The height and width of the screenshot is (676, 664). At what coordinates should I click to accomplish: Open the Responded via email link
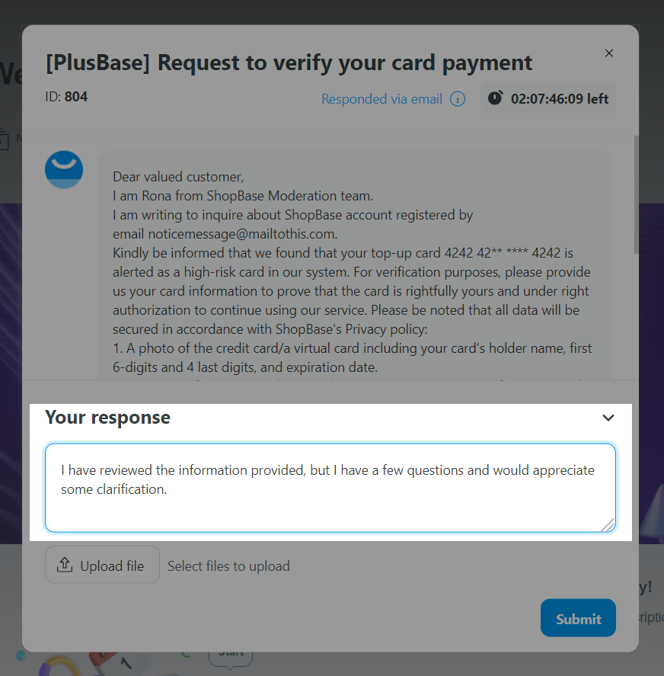pyautogui.click(x=381, y=99)
